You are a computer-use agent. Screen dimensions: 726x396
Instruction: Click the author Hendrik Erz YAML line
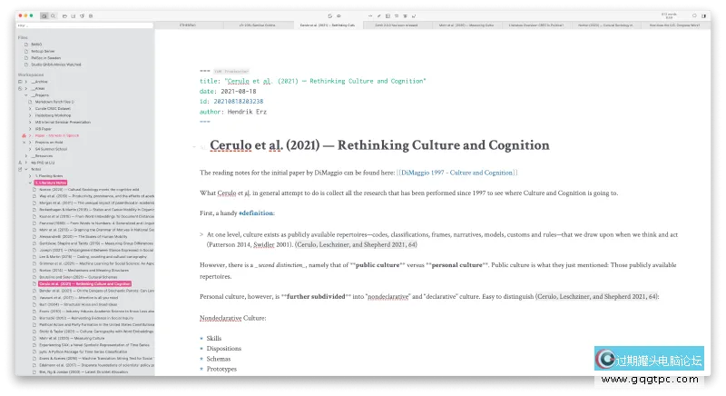(233, 112)
